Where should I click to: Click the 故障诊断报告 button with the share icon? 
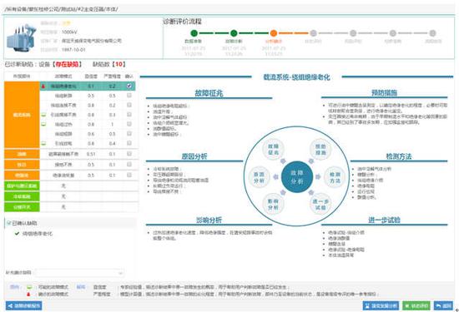[x=23, y=305]
